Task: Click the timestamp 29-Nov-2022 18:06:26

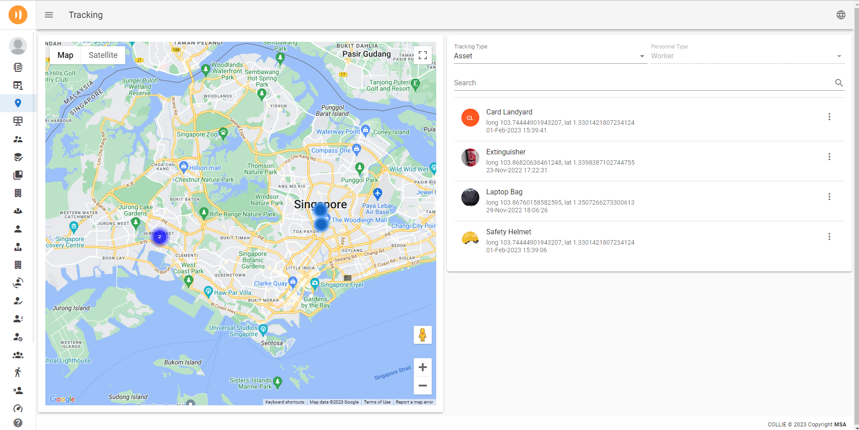Action: [517, 211]
